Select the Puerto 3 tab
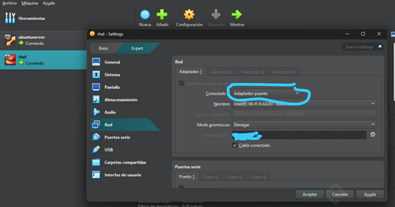The image size is (395, 207). 234,177
